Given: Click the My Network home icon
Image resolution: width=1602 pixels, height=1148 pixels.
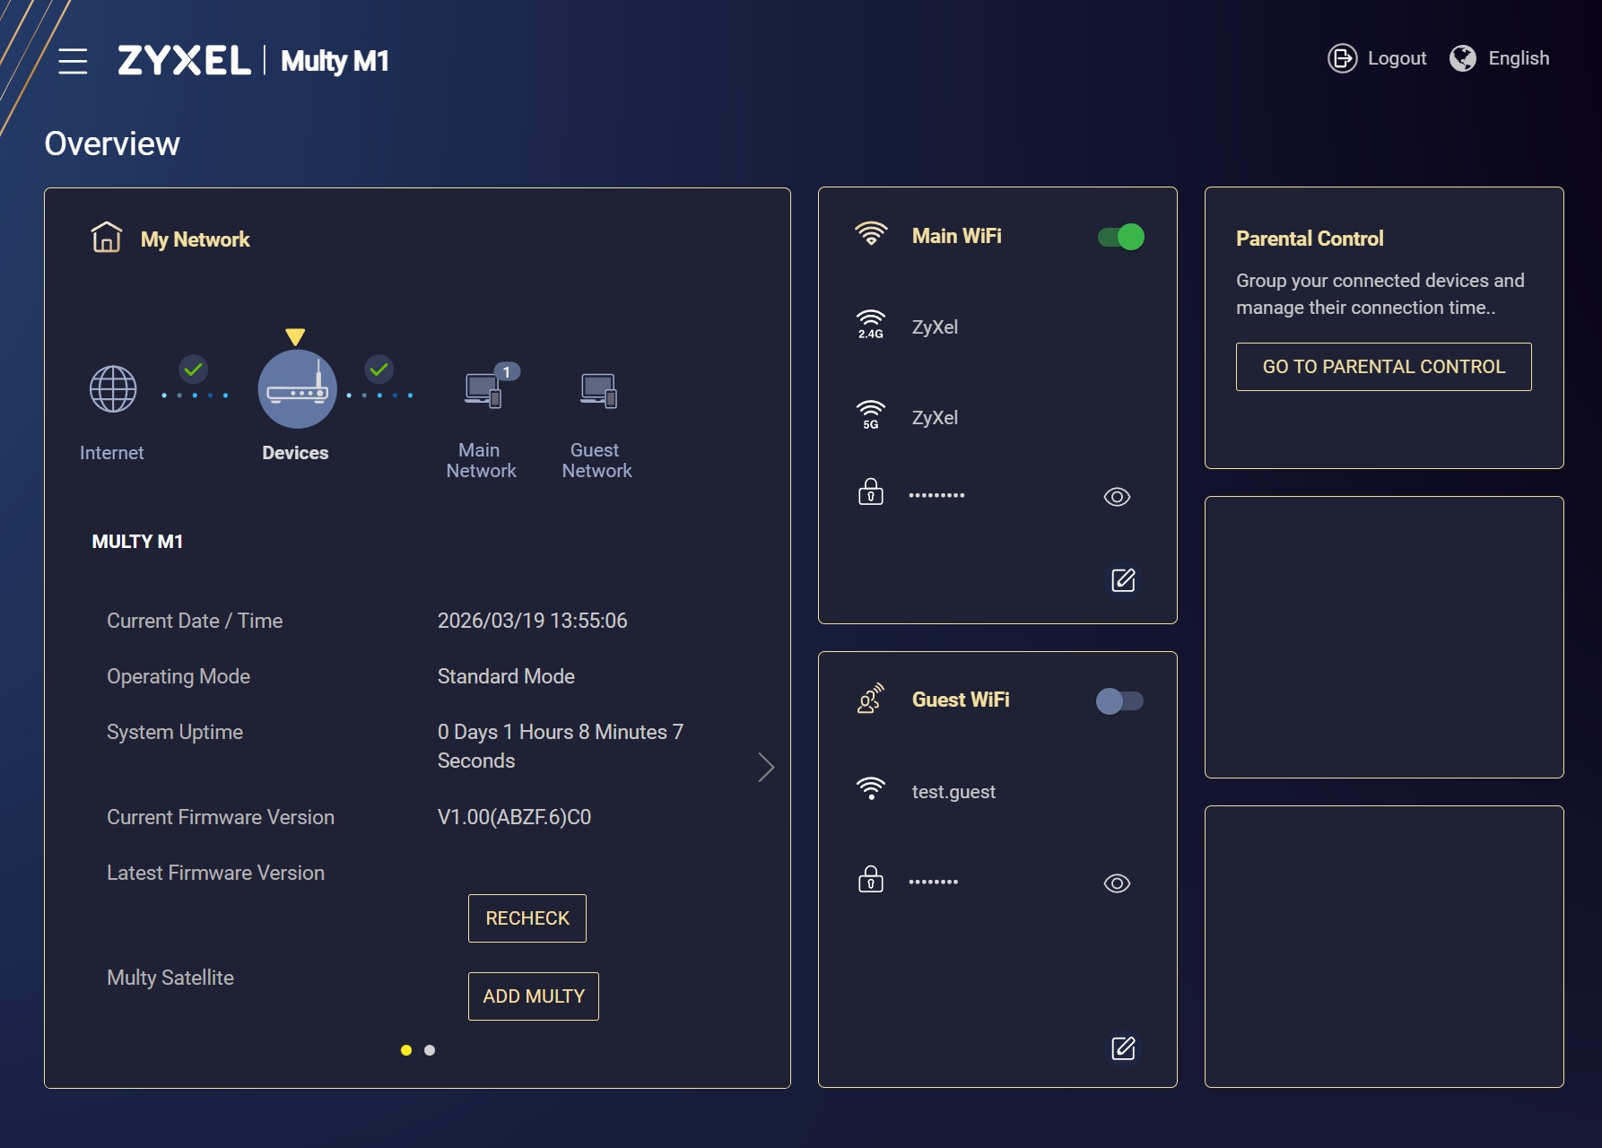Looking at the screenshot, I should (107, 238).
